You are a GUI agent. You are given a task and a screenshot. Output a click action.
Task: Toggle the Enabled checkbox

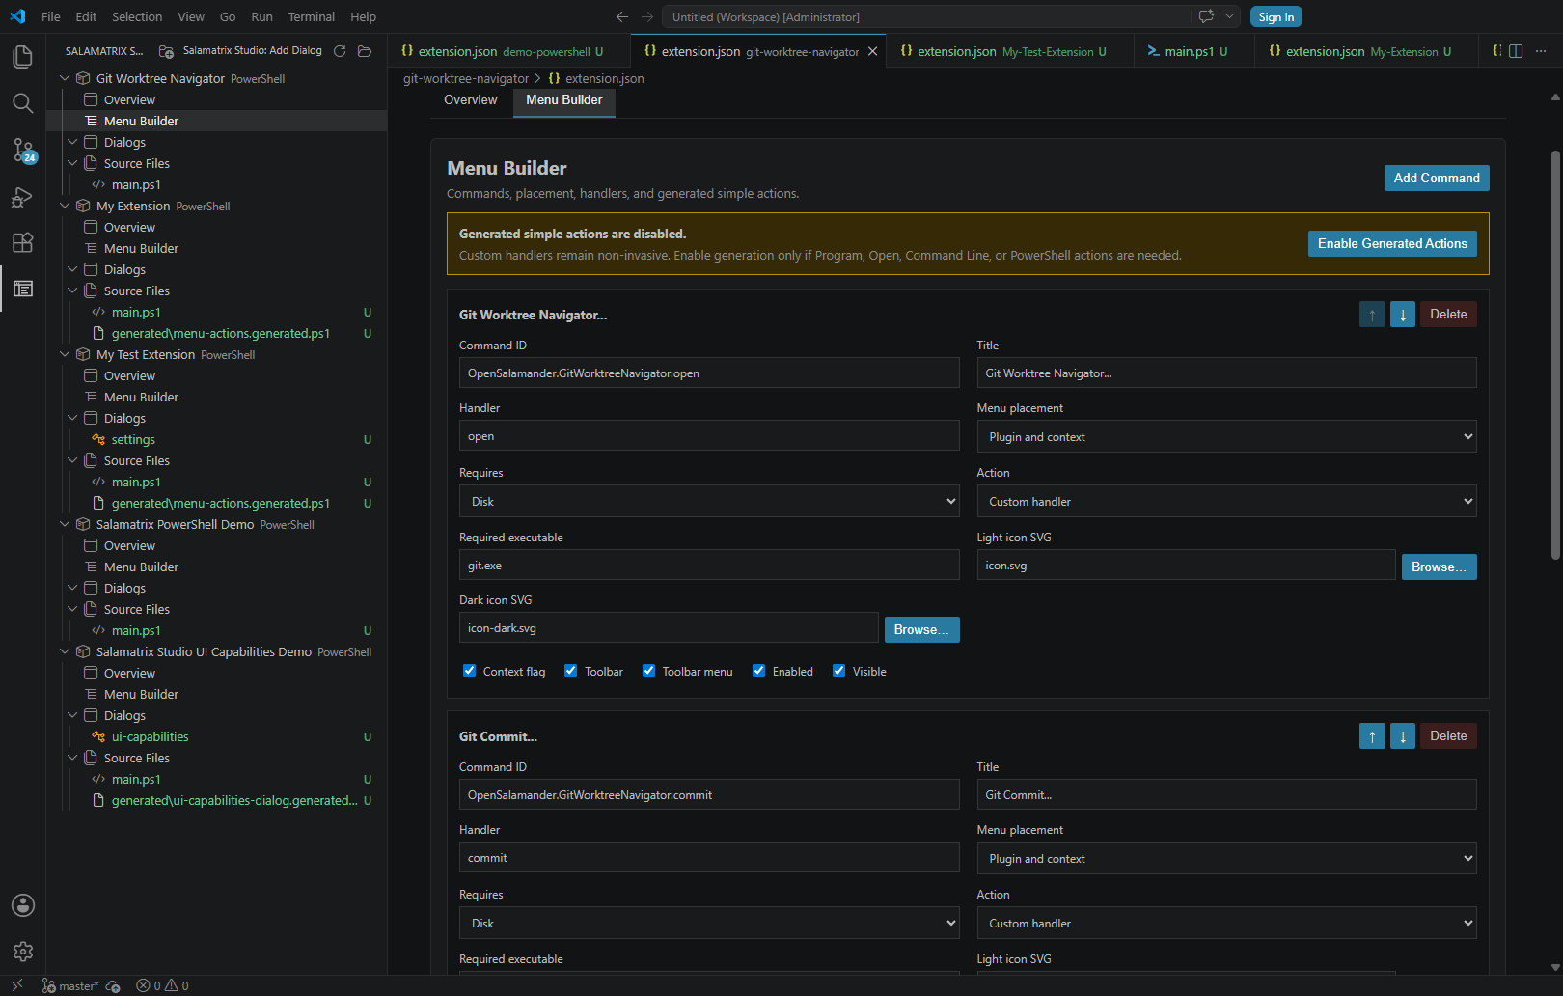point(759,671)
